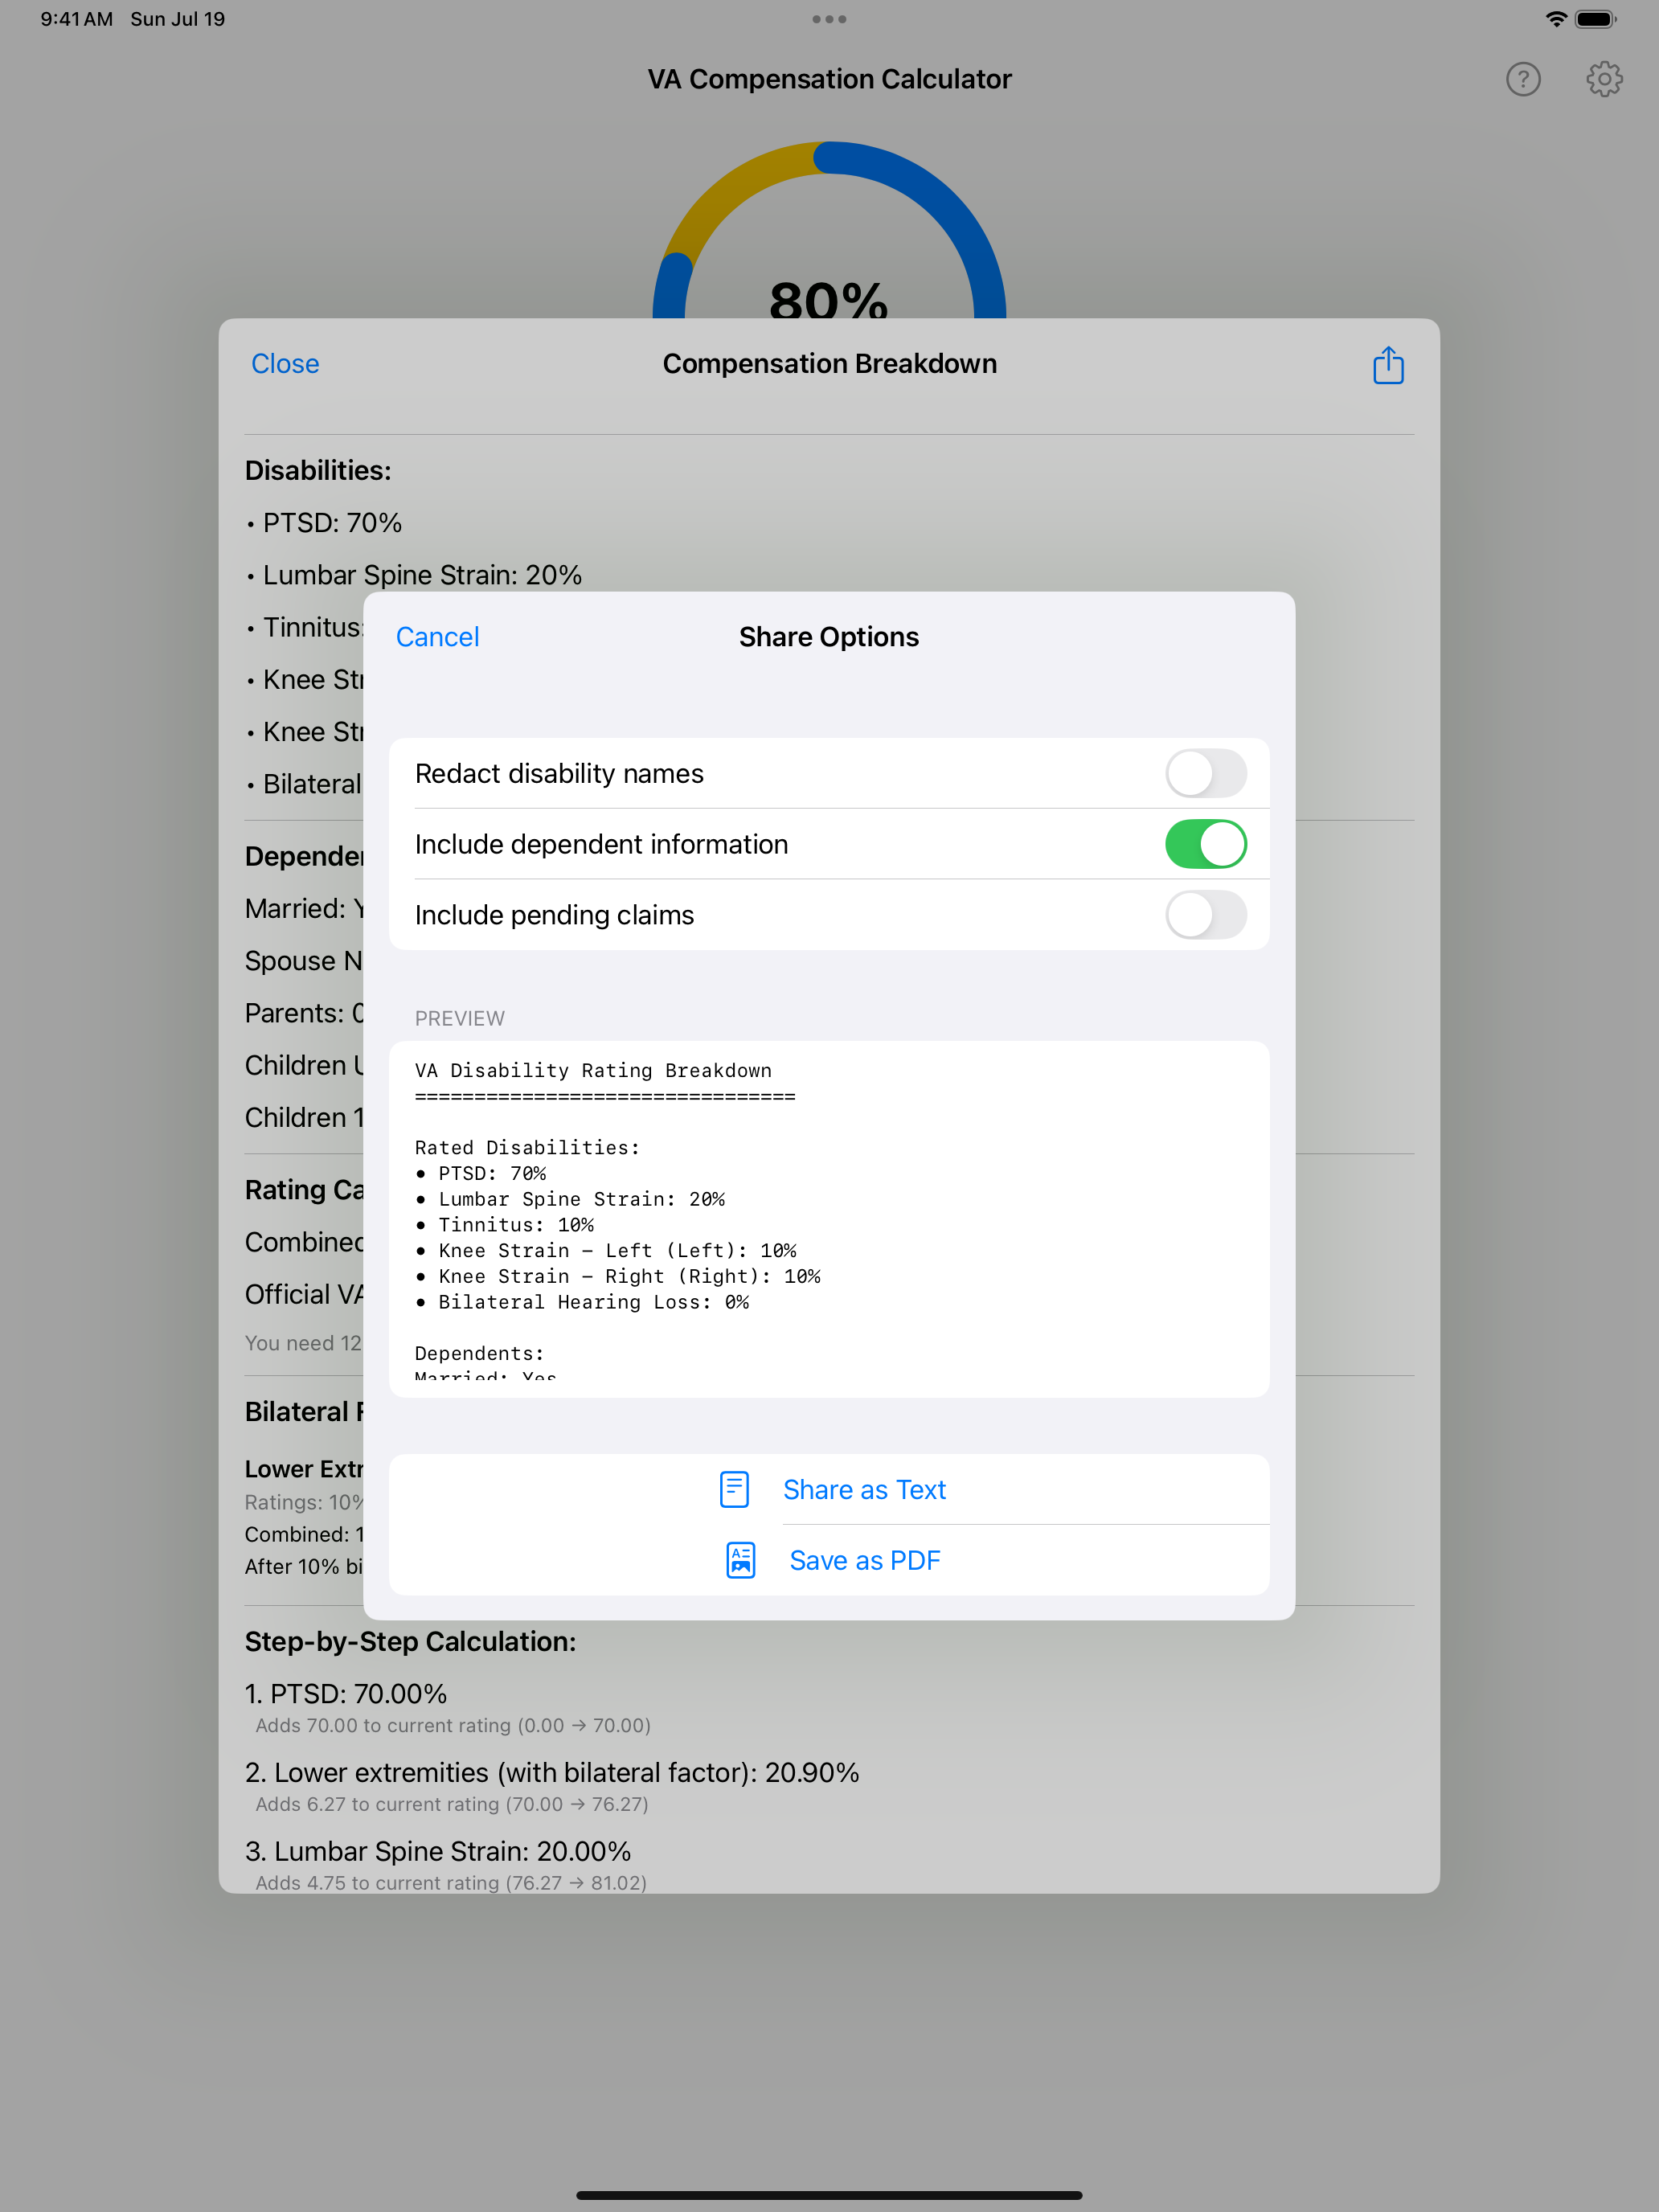Tap the share icon in Compensation Breakdown

(x=1388, y=365)
